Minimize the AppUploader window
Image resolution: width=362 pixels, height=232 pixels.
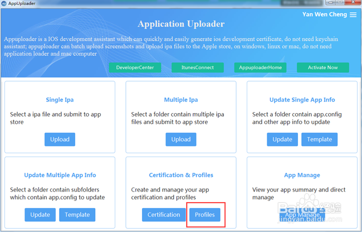click(x=330, y=3)
